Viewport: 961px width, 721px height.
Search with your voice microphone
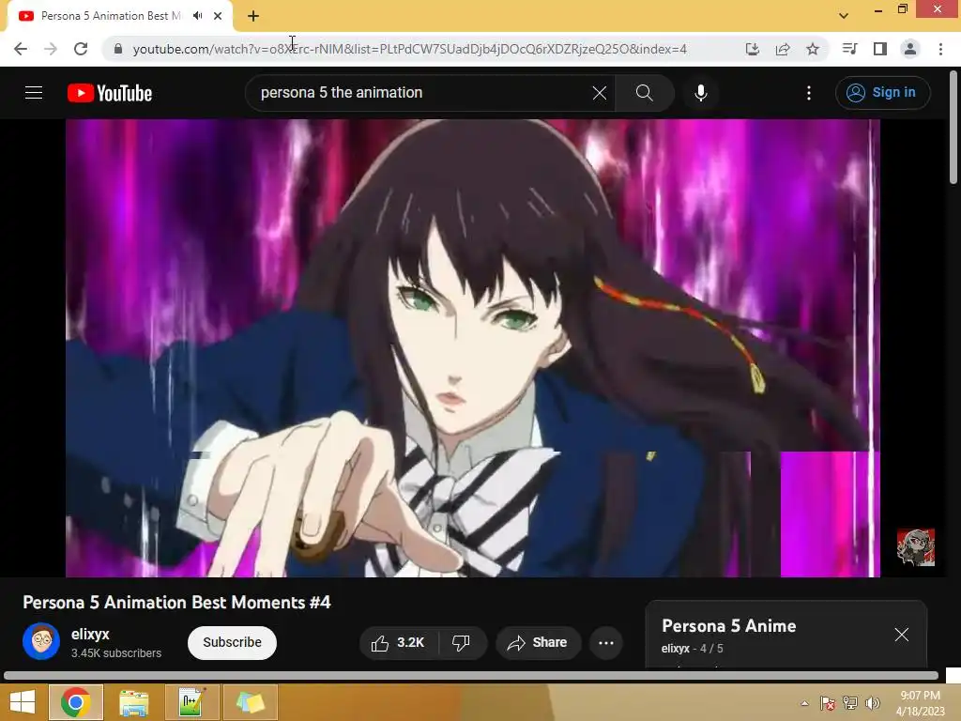point(700,93)
